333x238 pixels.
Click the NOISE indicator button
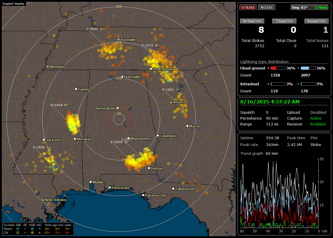pos(267,7)
